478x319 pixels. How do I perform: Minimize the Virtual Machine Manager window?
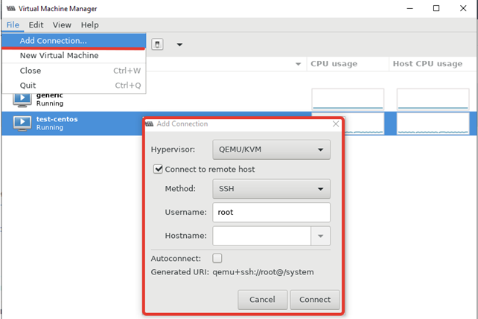coord(410,8)
